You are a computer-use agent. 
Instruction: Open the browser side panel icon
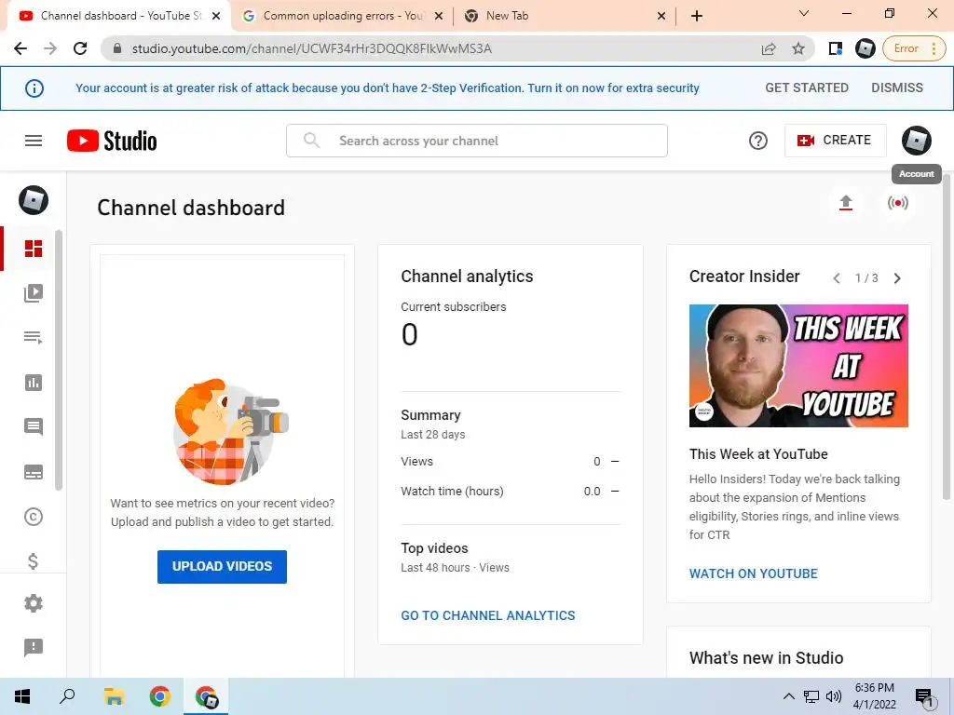836,48
